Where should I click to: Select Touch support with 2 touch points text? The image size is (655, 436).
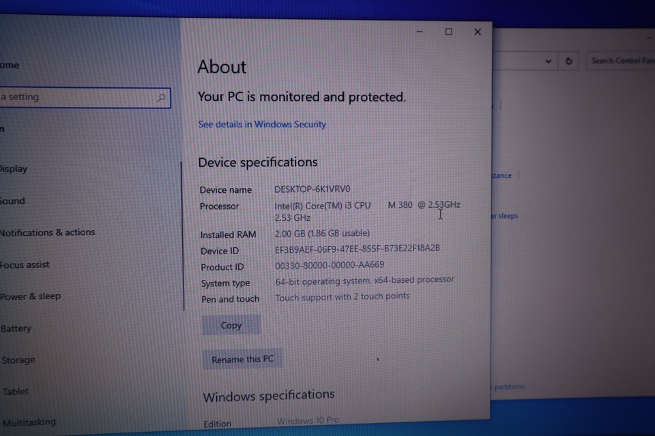coord(342,296)
